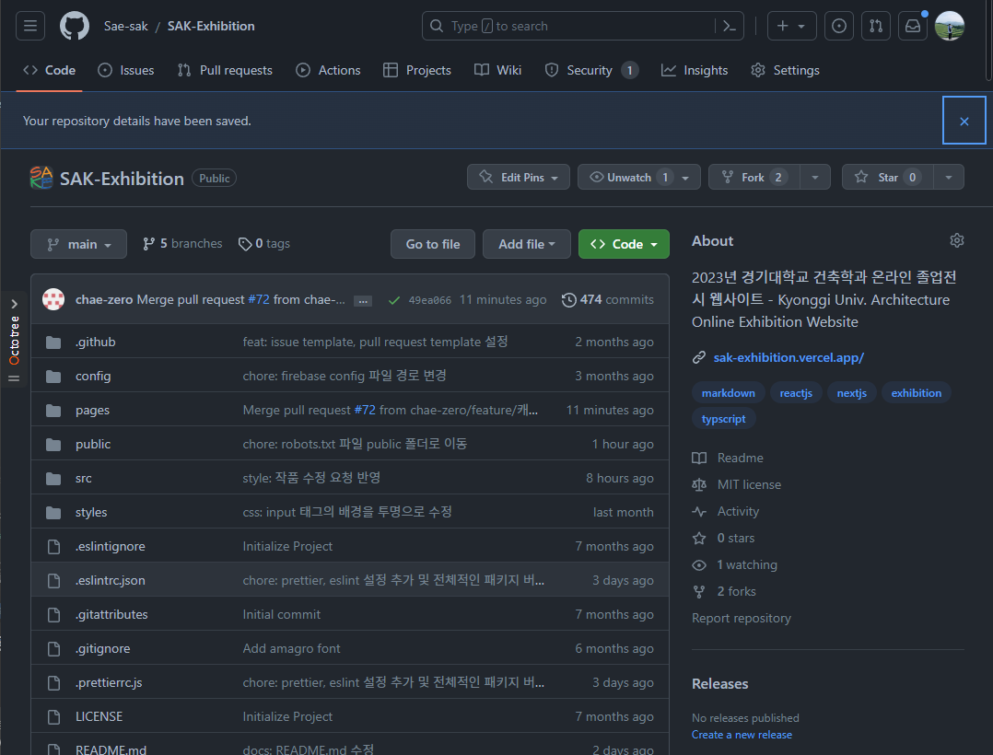
Task: Open the Edit Pins dropdown
Action: click(518, 177)
